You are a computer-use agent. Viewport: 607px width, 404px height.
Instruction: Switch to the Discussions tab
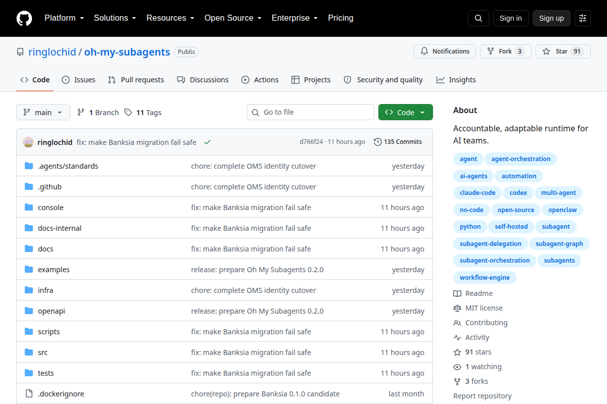tap(203, 80)
